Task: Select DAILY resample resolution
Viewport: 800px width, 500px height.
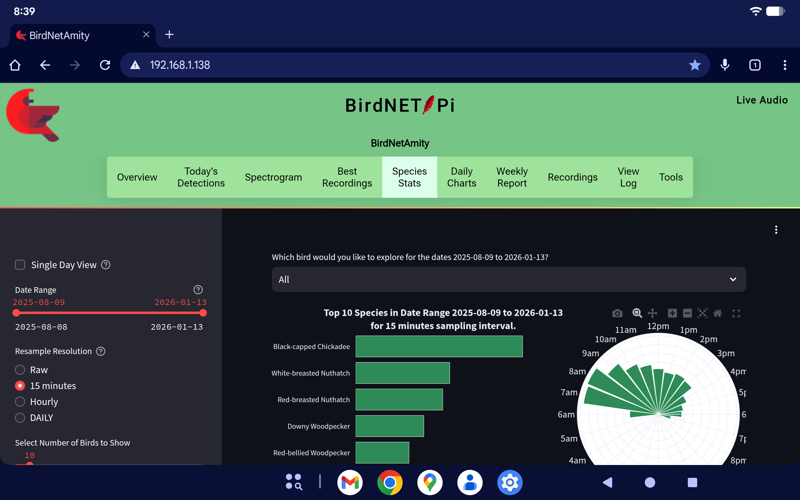Action: [x=20, y=418]
